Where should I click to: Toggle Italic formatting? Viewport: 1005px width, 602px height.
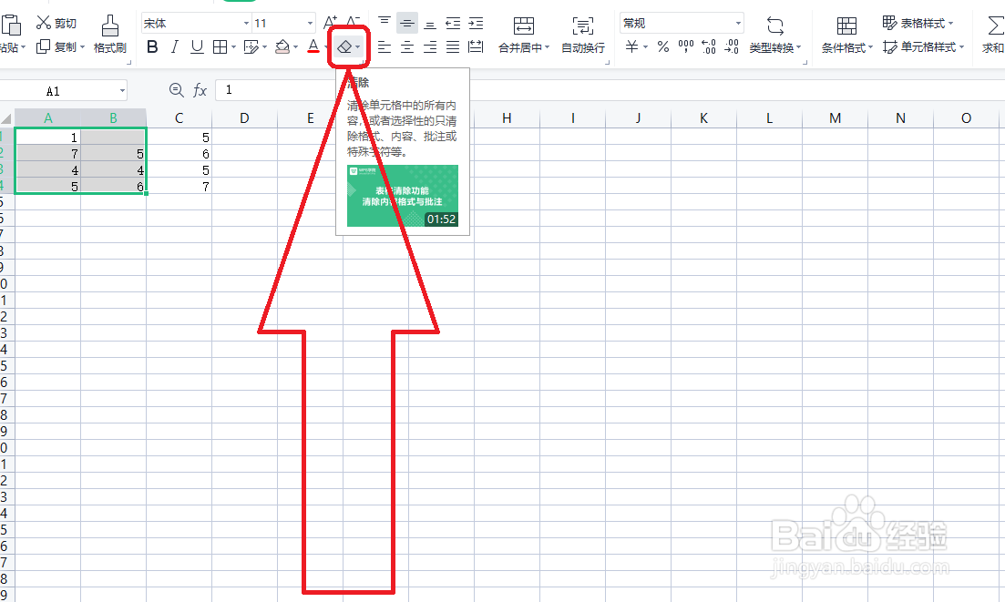click(174, 46)
